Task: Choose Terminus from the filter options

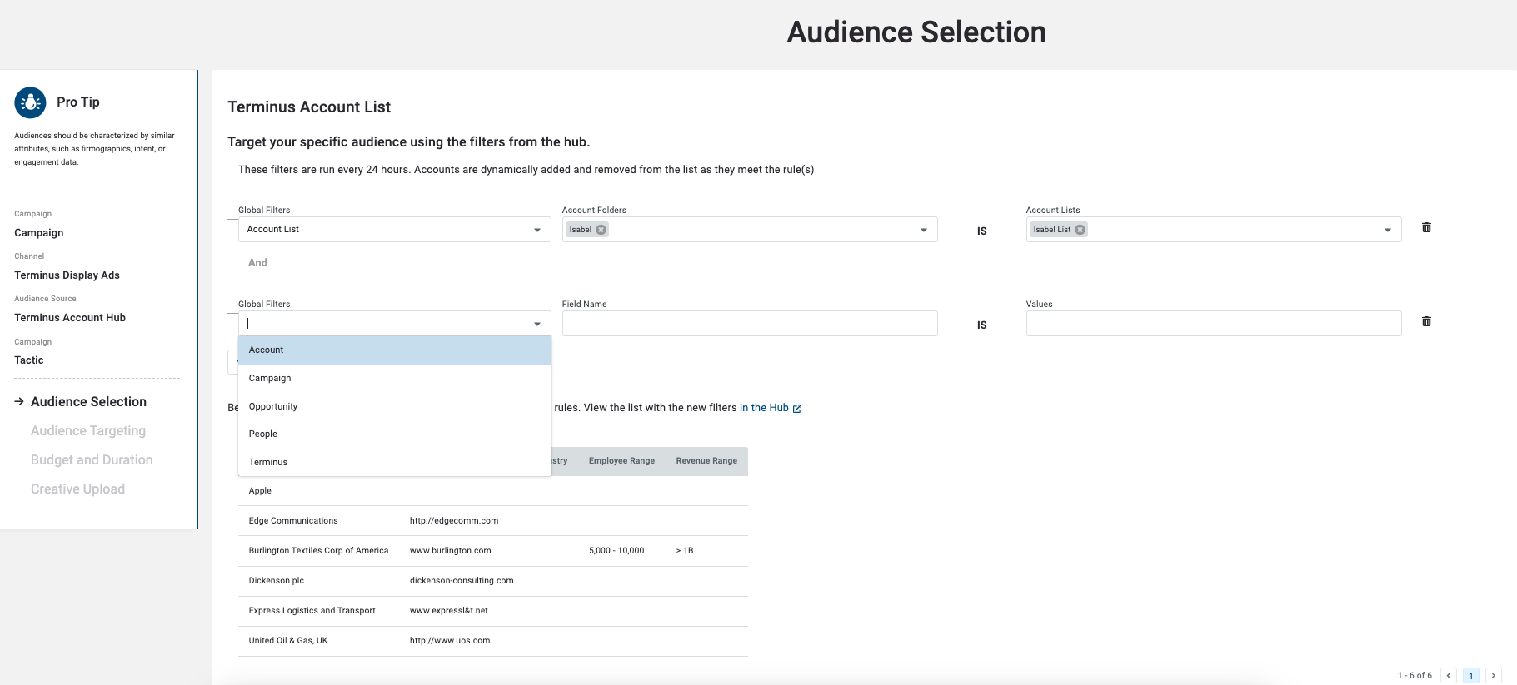Action: (x=395, y=462)
